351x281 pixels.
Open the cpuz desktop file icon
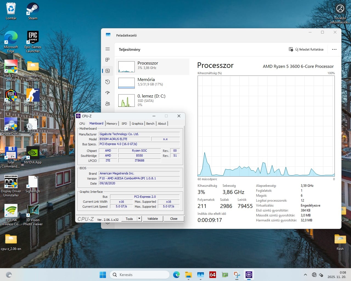33,127
